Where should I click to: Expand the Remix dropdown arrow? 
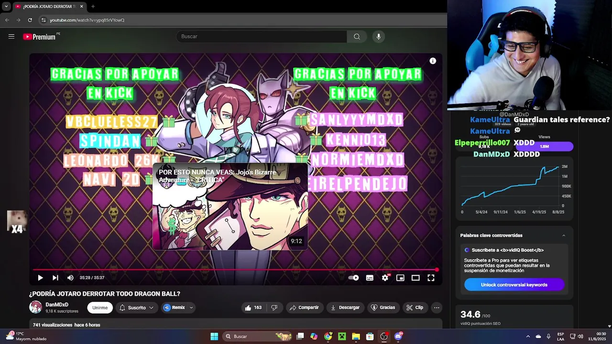click(x=191, y=308)
